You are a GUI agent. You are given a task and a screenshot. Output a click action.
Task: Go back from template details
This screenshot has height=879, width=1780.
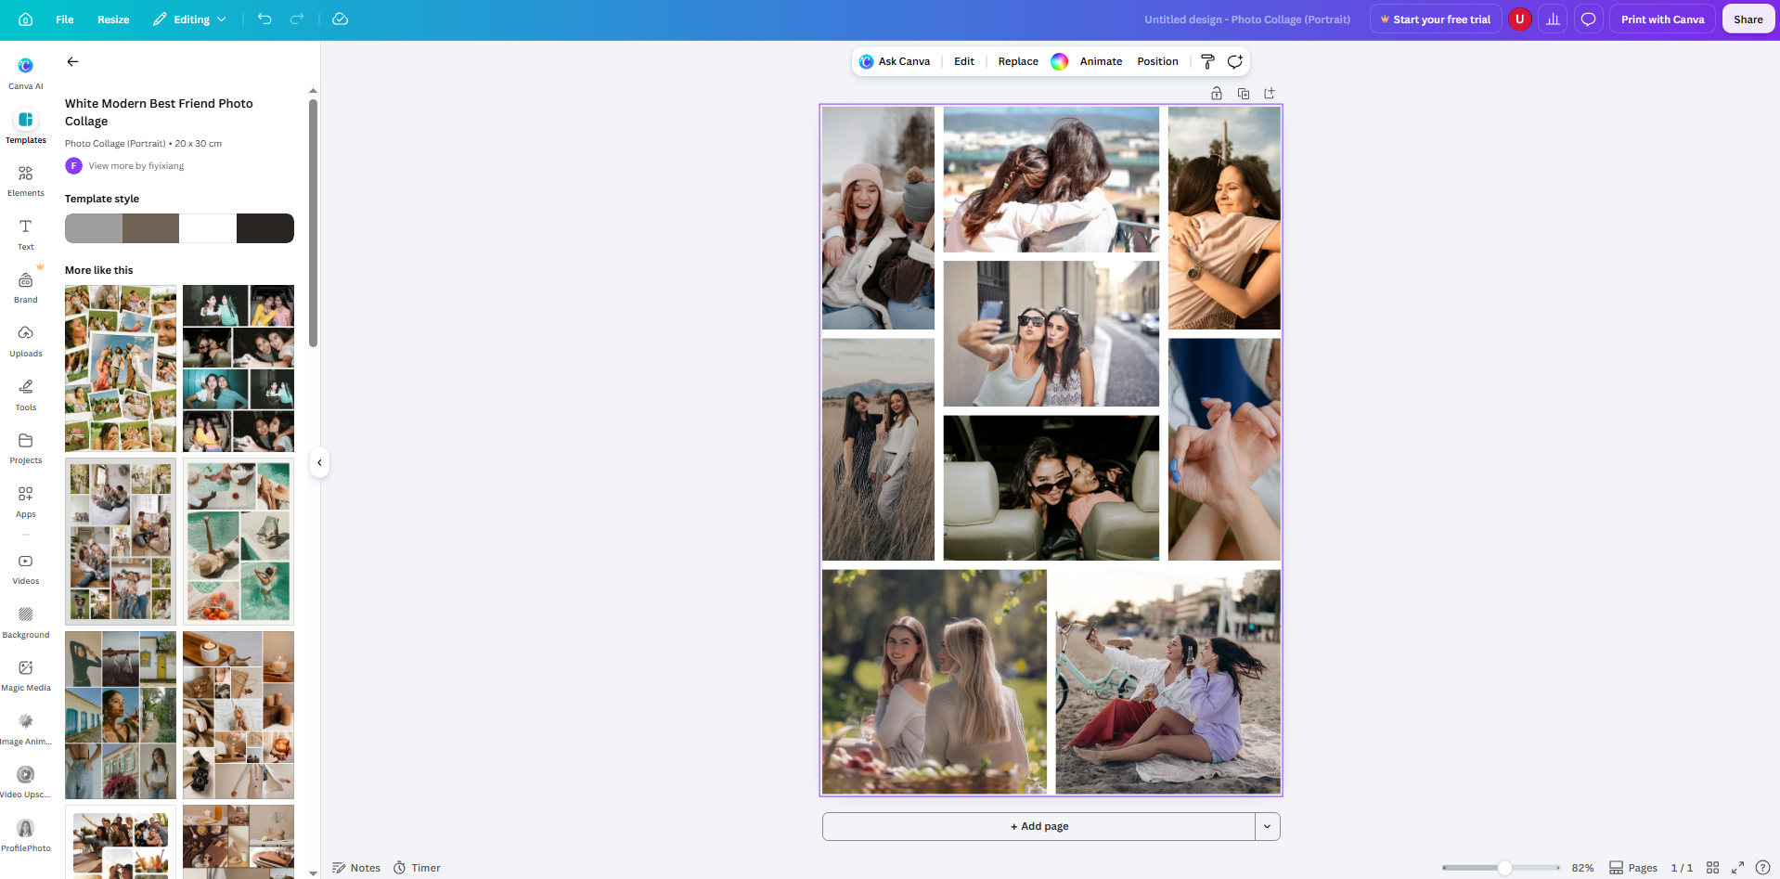72,61
